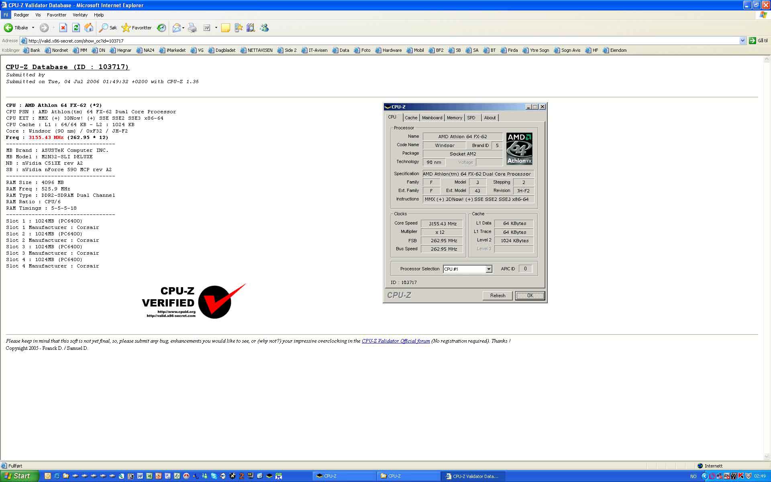Open the Eiendom link bookmark
Screen dimensions: 771x482
coord(615,50)
